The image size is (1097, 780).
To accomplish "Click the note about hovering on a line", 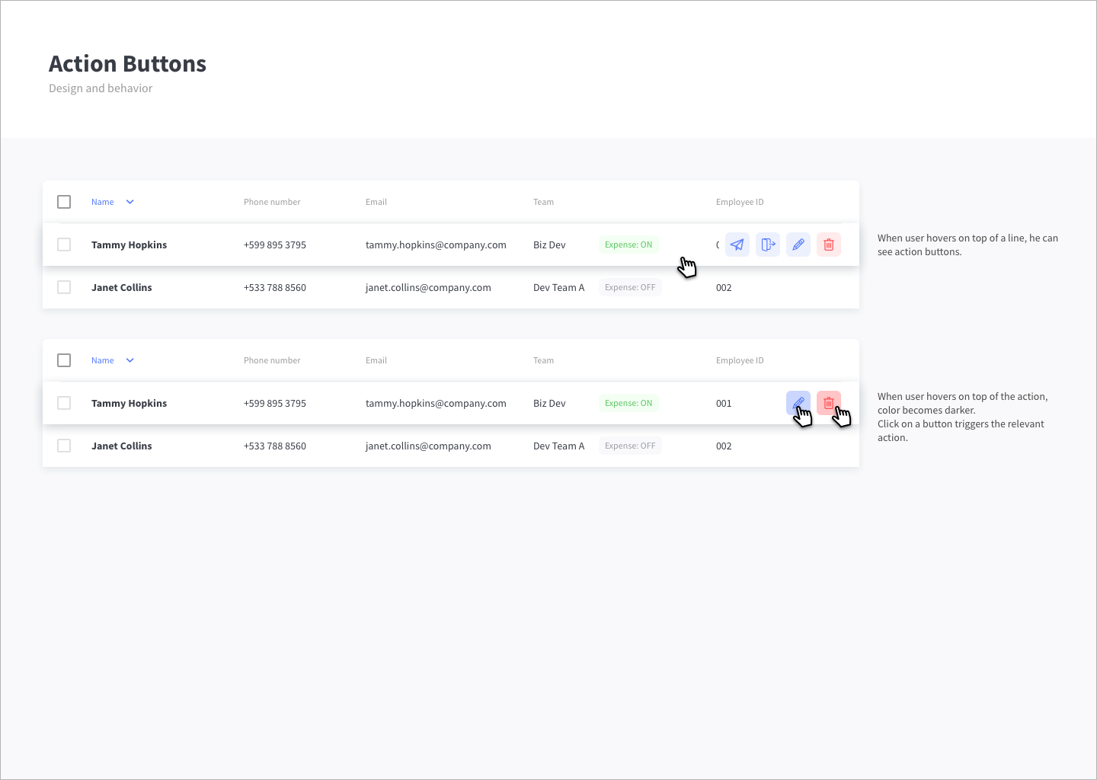I will click(x=967, y=245).
